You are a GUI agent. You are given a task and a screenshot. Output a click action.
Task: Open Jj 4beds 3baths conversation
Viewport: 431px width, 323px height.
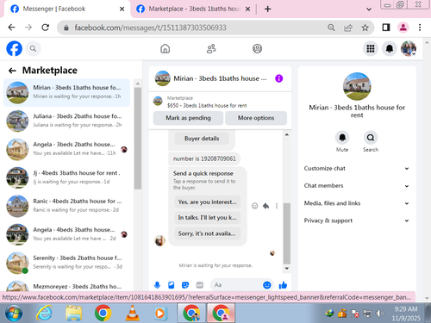point(67,177)
